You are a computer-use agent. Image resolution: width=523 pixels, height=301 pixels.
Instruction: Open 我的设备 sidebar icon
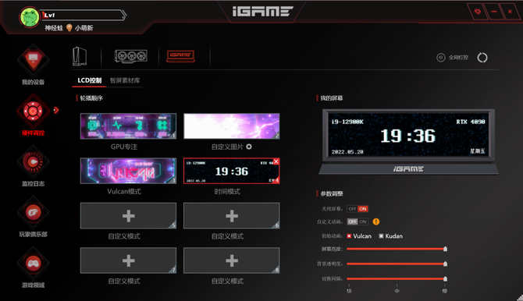tap(33, 60)
